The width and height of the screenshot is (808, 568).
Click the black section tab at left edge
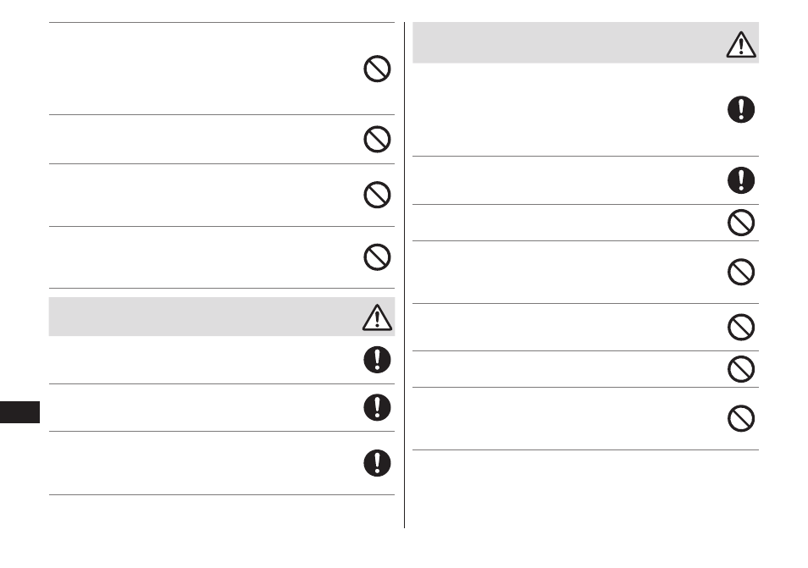19,412
